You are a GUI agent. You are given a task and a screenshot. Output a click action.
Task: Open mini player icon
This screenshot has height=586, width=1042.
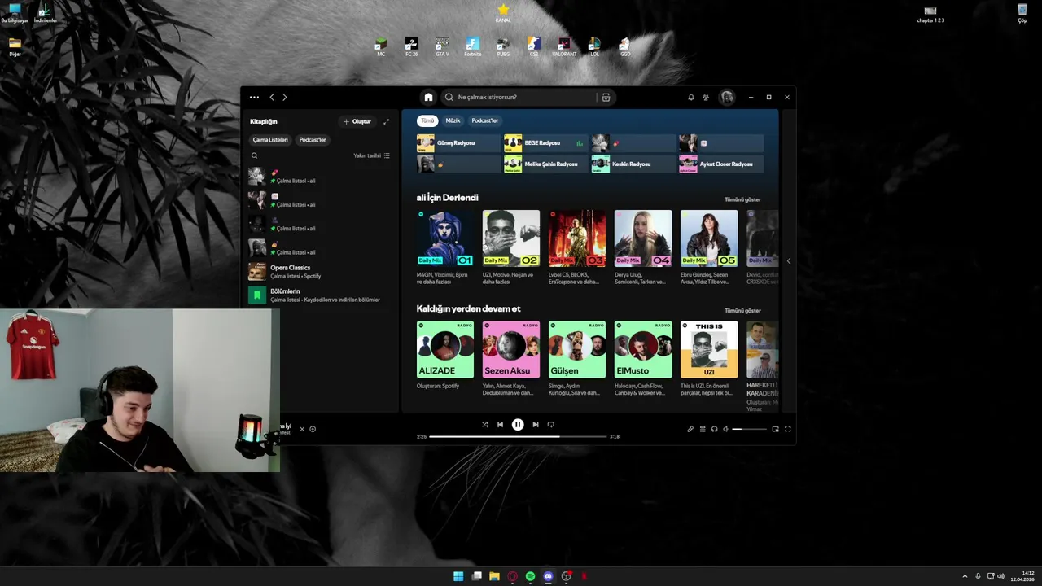(775, 429)
